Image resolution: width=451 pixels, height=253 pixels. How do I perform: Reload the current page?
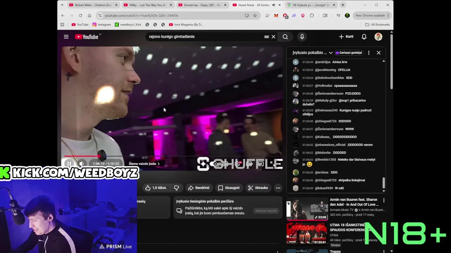tap(80, 15)
